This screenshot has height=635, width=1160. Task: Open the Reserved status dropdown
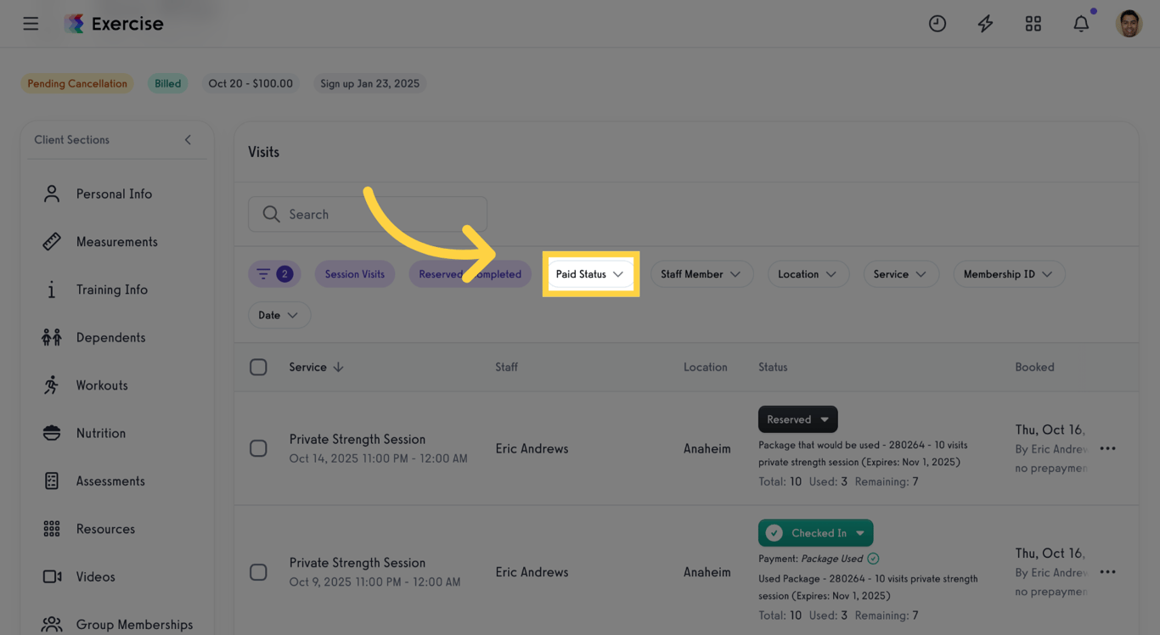pos(797,419)
